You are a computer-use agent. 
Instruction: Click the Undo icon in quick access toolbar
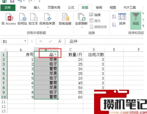(x=20, y=1)
